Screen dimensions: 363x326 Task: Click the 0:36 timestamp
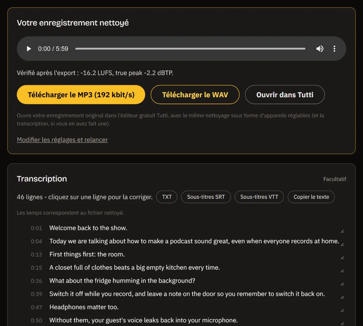click(36, 281)
